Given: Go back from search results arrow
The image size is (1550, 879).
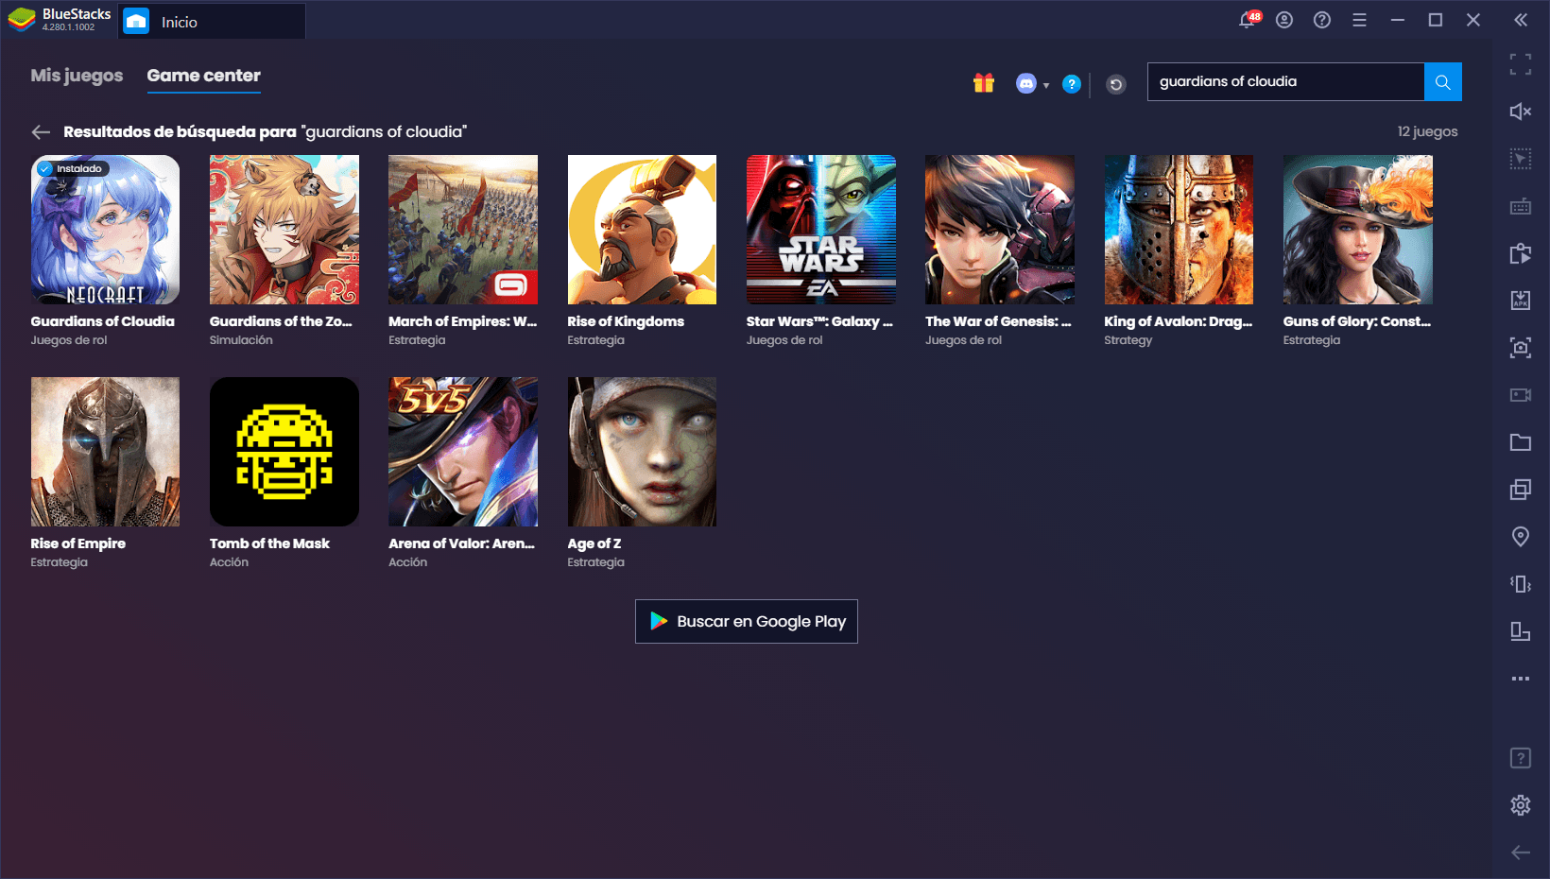Looking at the screenshot, I should coord(41,132).
